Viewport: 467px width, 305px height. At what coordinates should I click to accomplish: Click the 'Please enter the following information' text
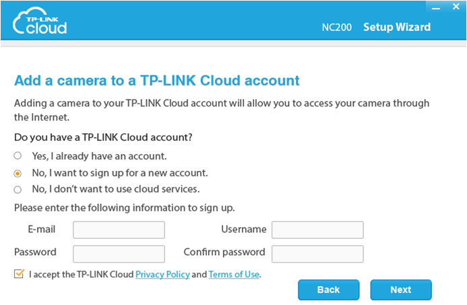(124, 207)
